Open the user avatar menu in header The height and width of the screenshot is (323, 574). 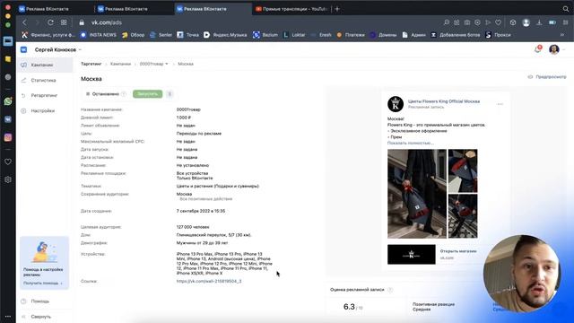[x=554, y=49]
